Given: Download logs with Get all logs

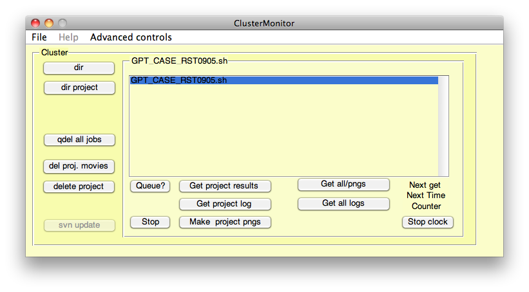Looking at the screenshot, I should pyautogui.click(x=343, y=203).
